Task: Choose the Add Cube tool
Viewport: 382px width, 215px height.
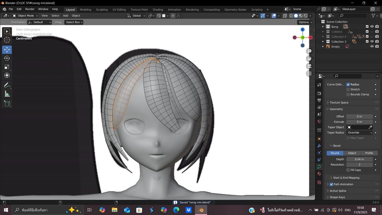Action: pyautogui.click(x=7, y=103)
